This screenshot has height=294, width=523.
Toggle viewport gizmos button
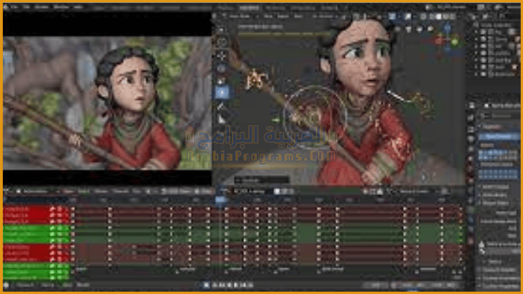point(393,16)
